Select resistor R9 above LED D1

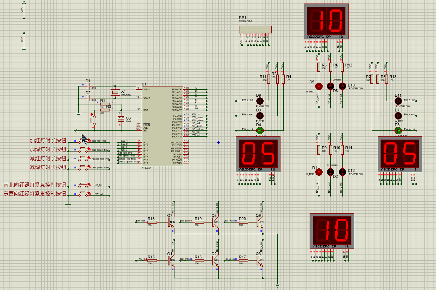[318, 150]
